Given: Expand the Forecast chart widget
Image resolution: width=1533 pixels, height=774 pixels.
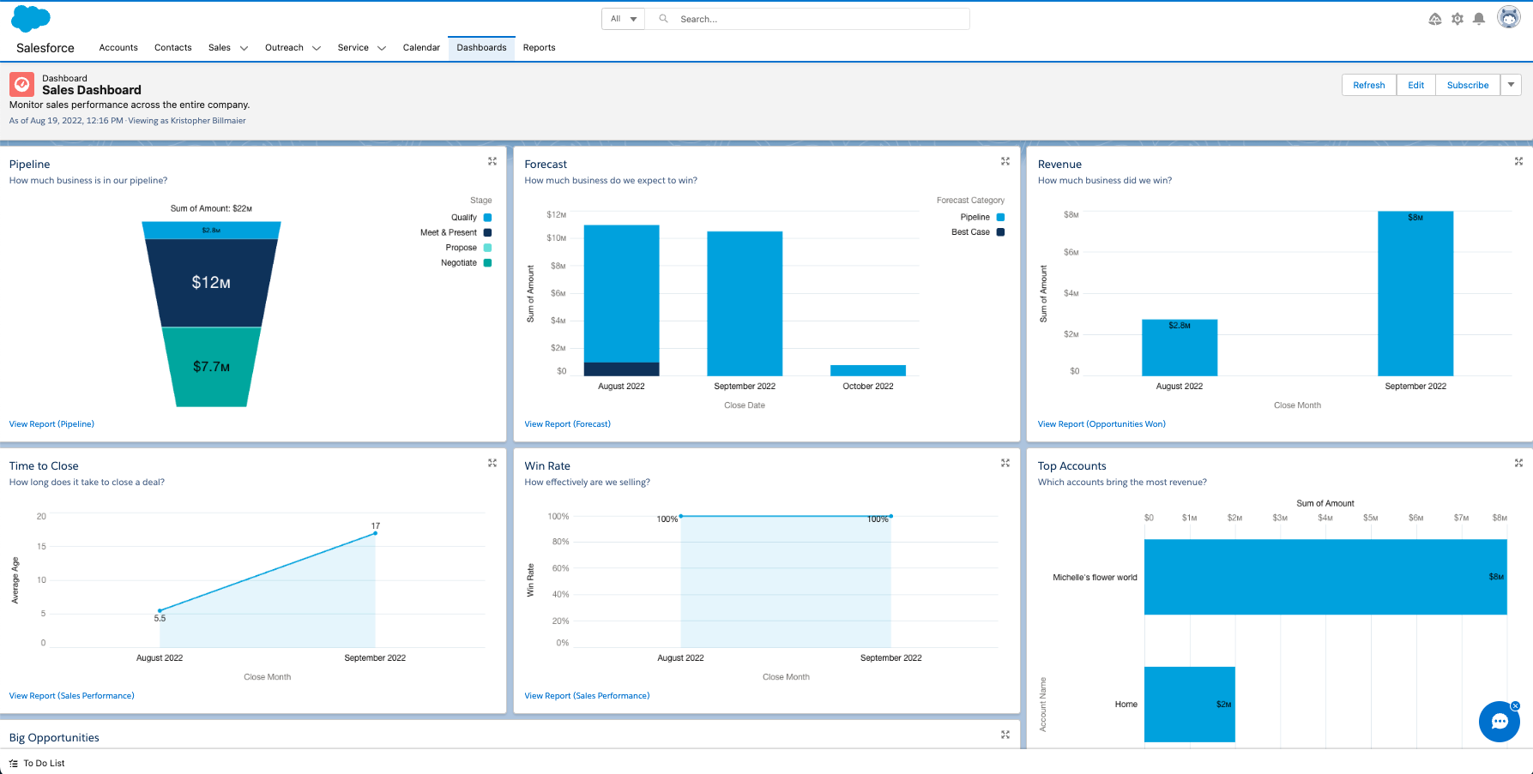Looking at the screenshot, I should (x=1005, y=161).
